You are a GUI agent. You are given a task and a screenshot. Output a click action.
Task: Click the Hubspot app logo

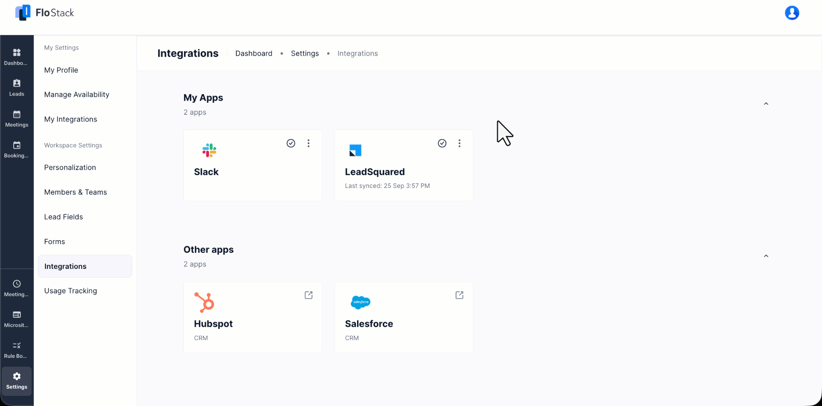point(204,302)
